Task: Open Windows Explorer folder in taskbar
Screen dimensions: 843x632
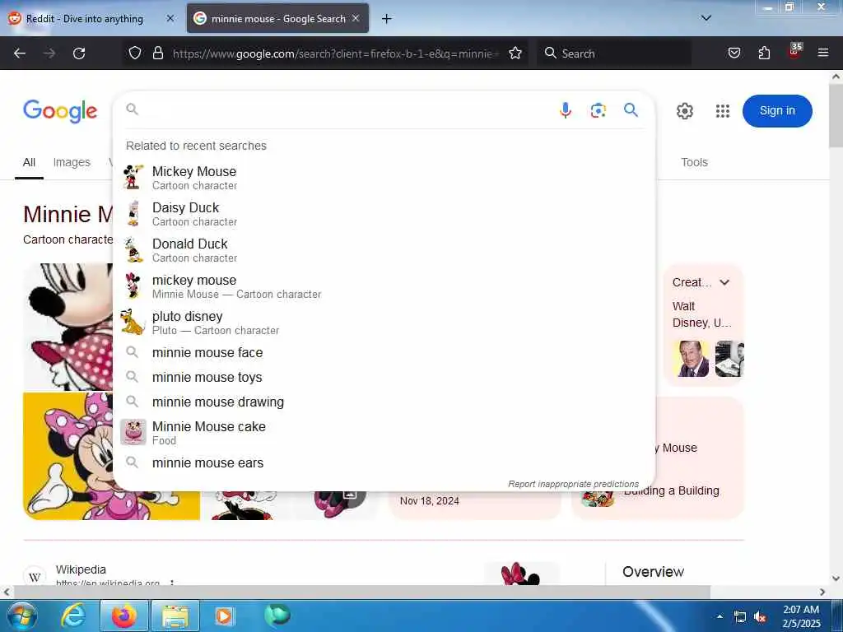Action: (175, 616)
